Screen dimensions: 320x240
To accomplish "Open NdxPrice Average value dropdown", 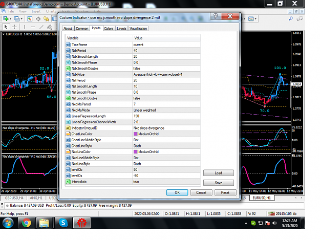I will pos(166,74).
